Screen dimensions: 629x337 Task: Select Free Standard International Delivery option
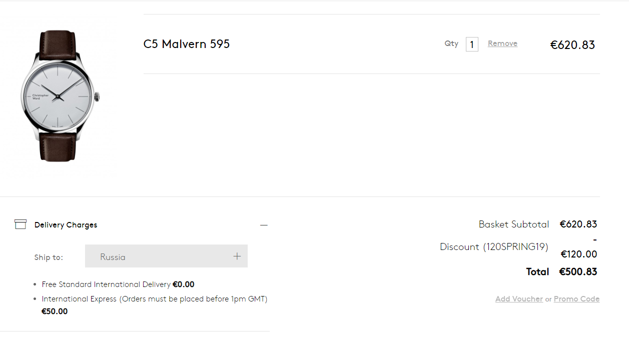tap(107, 284)
